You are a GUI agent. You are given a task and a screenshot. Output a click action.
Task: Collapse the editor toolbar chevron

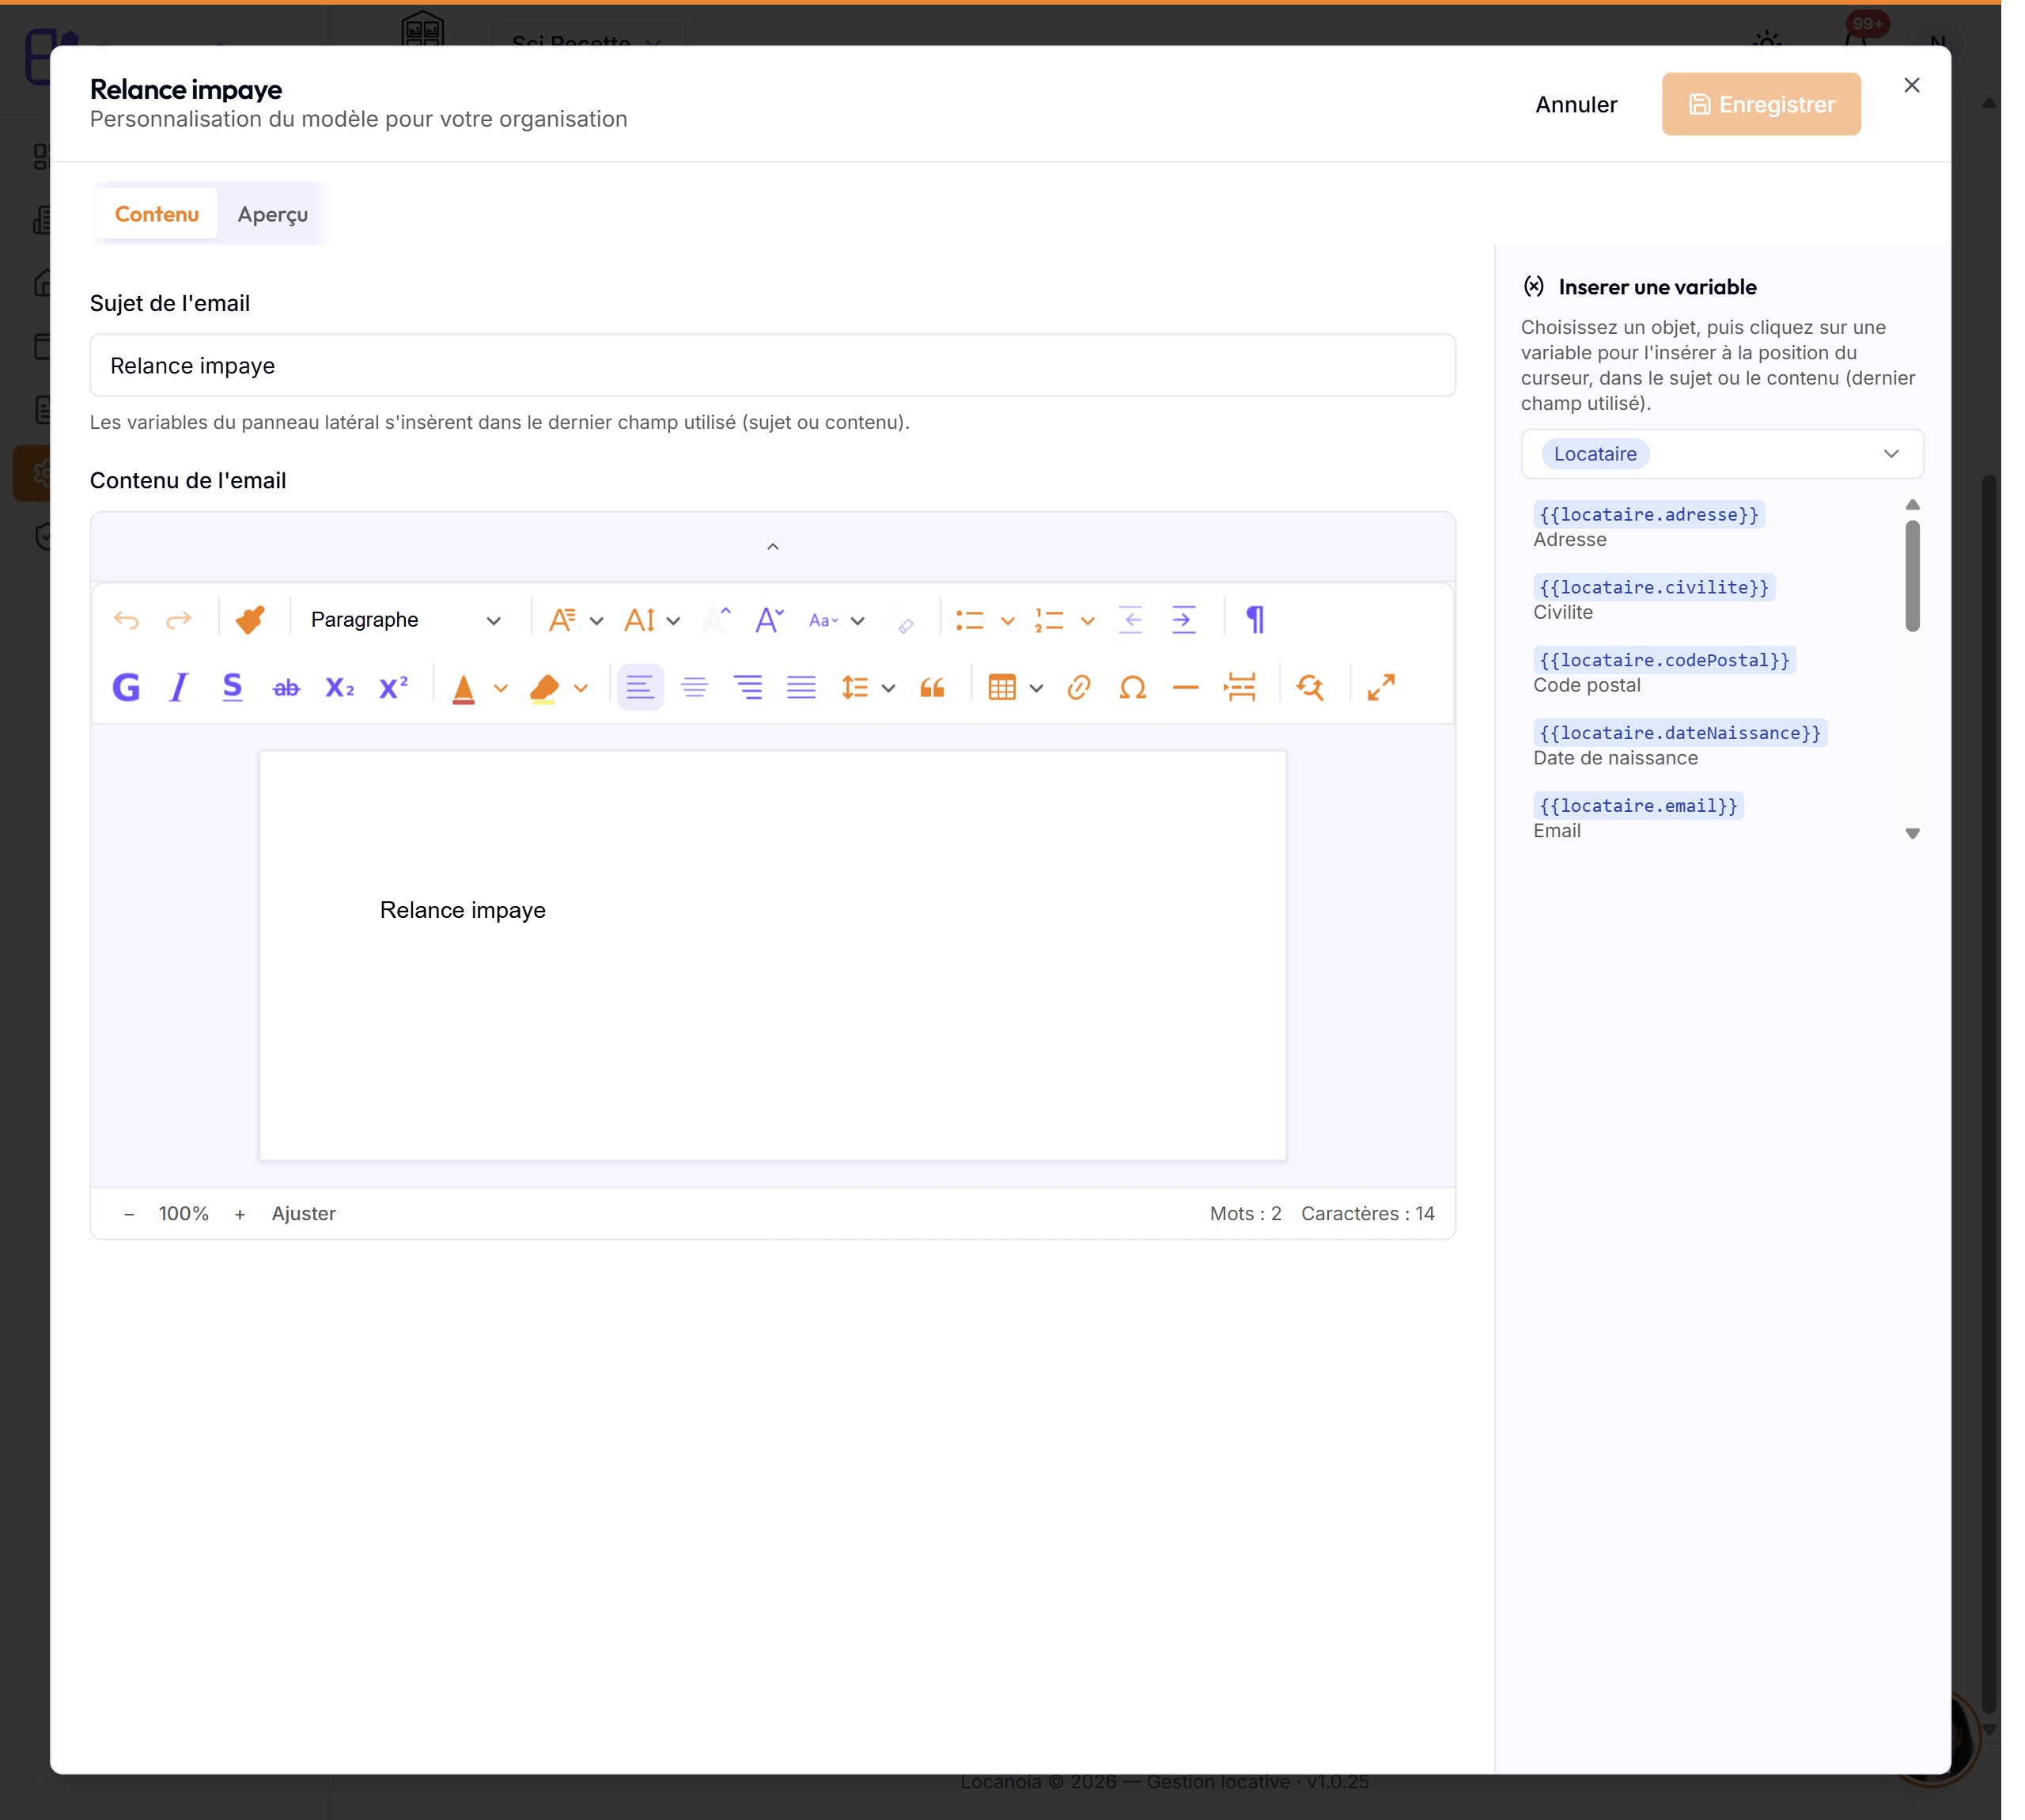(773, 547)
